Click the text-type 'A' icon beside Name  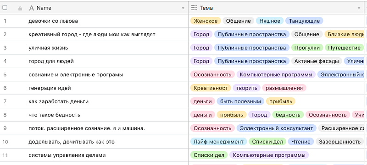click(x=31, y=8)
